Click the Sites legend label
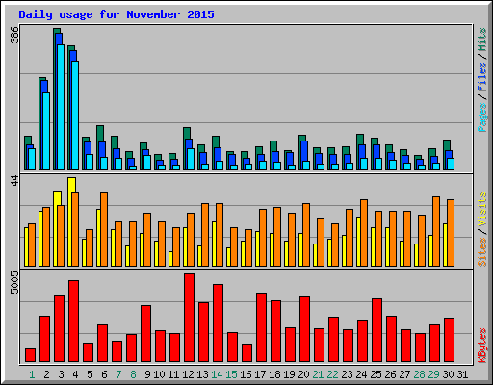Viewport: 493px width, 385px height. pyautogui.click(x=481, y=252)
